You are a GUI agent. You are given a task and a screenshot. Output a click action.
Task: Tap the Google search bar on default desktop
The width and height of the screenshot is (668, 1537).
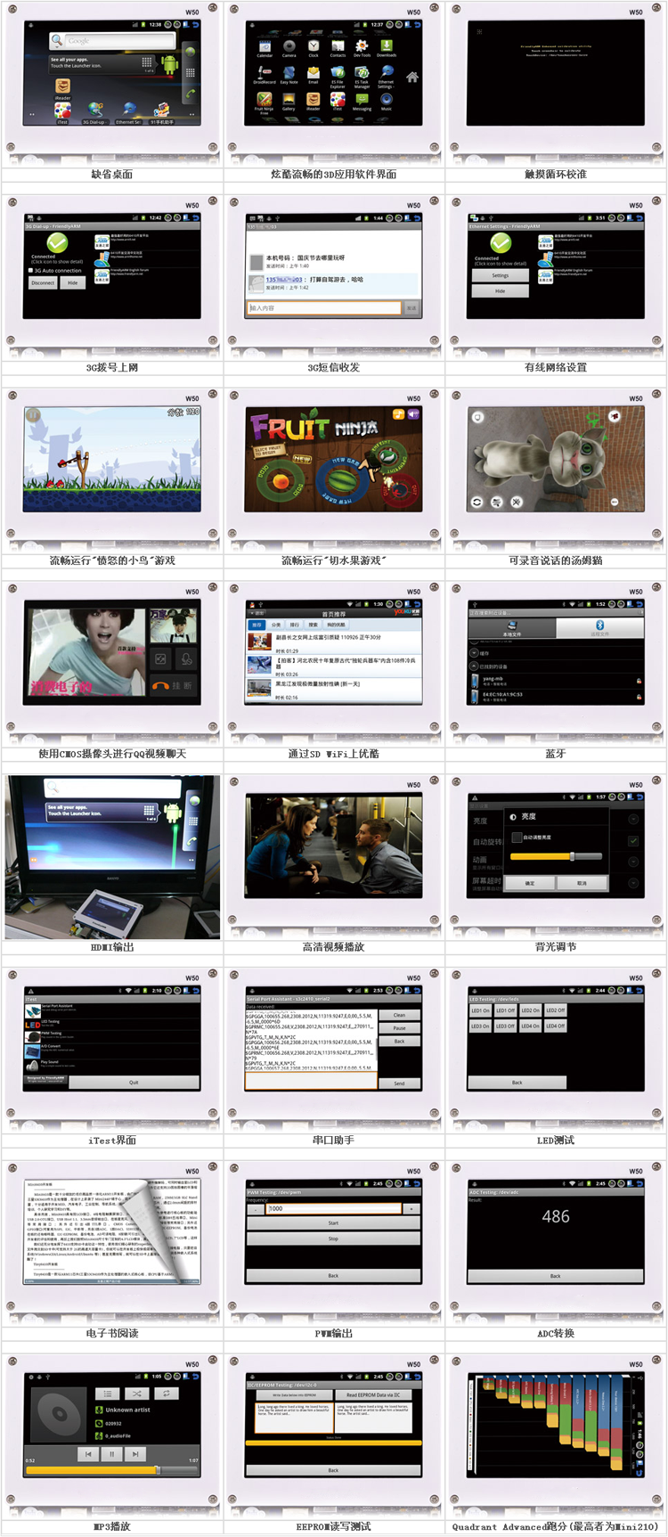[112, 41]
